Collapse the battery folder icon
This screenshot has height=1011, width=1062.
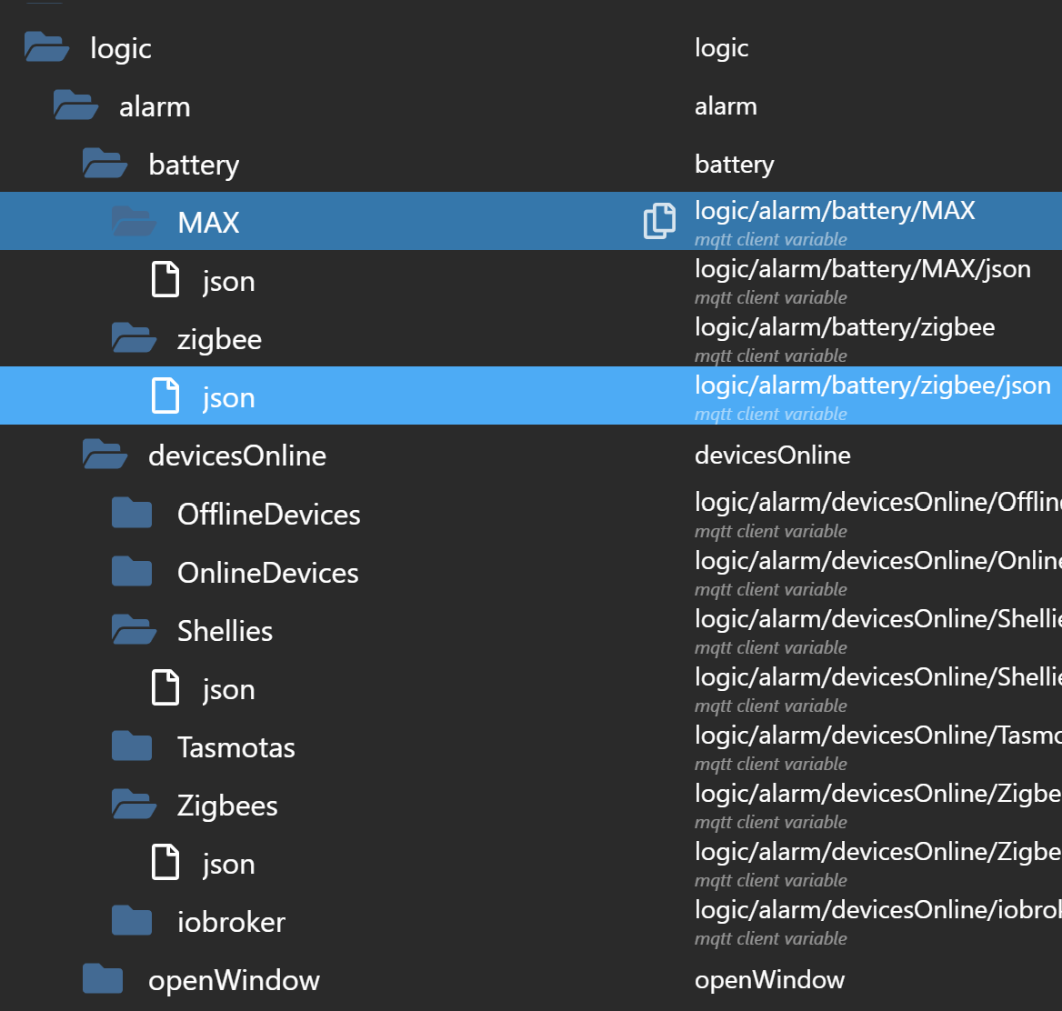point(105,164)
